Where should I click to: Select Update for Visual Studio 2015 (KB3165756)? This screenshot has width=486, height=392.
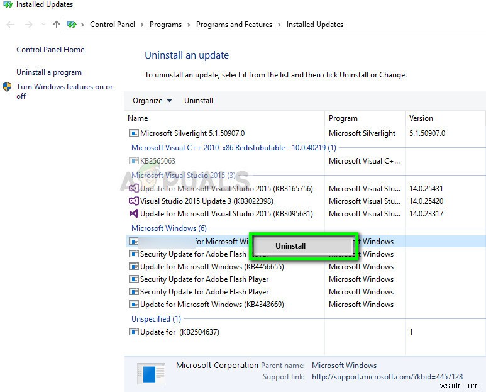click(x=226, y=189)
